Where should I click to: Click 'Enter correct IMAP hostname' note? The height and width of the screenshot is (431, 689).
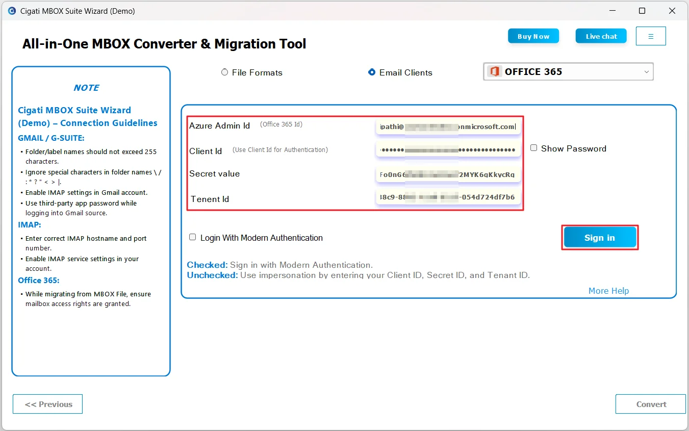[x=86, y=243]
